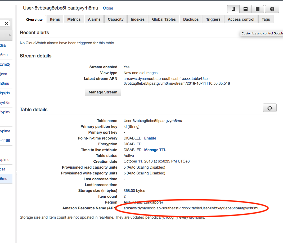Switch to full-screen detail panel layout
The width and height of the screenshot is (283, 243).
coord(258,9)
